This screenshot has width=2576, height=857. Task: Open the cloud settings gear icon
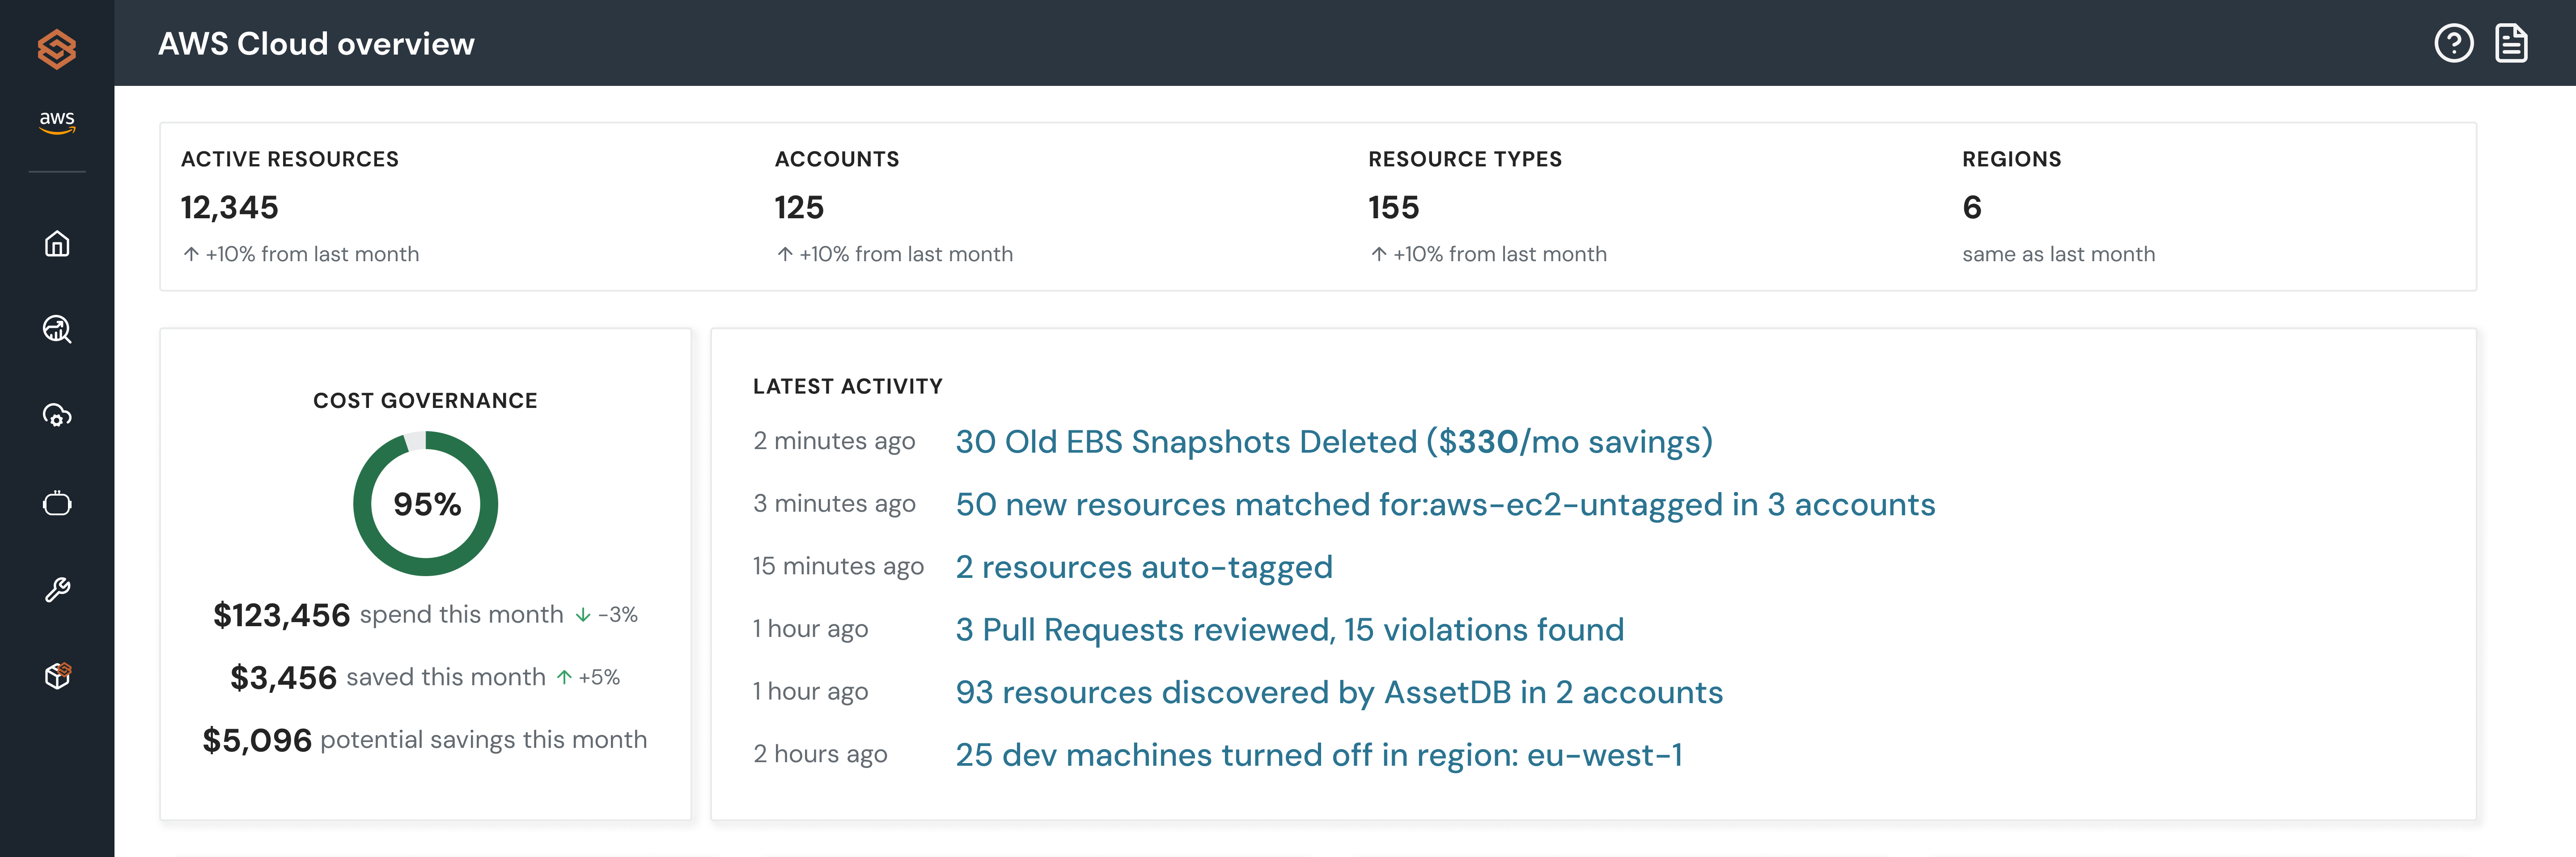[57, 416]
